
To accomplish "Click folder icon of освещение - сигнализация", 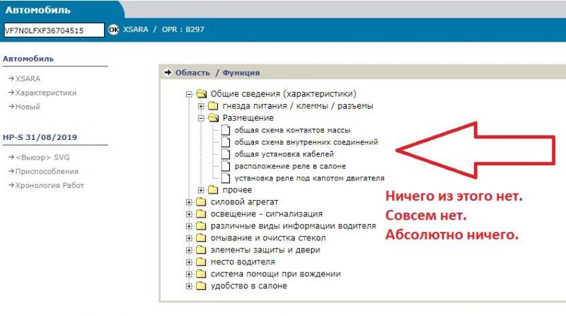I will click(x=201, y=214).
